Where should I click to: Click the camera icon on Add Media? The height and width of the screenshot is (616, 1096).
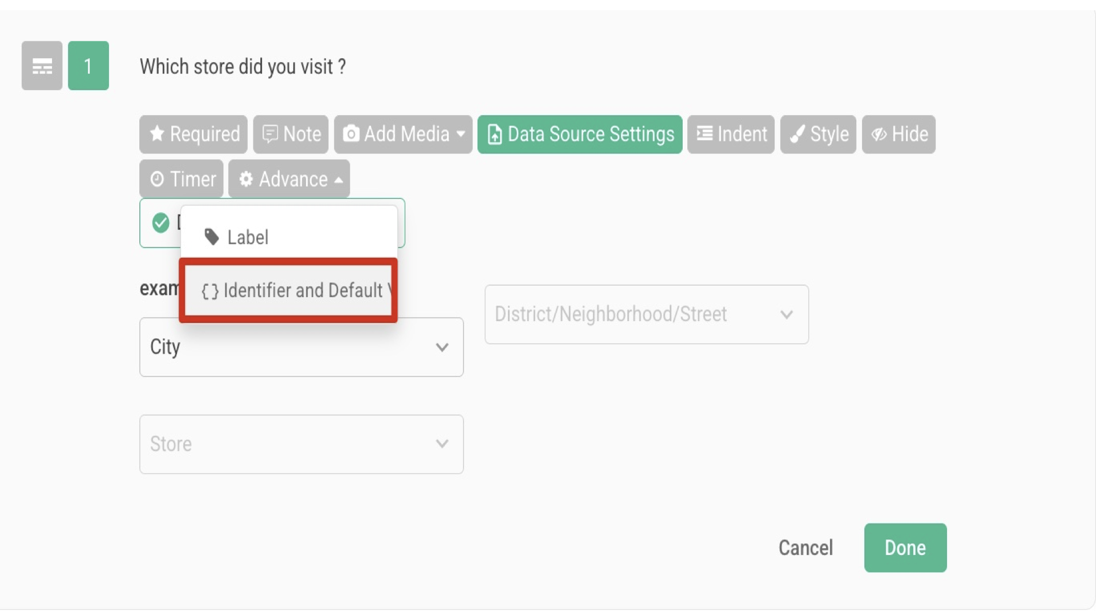coord(352,134)
